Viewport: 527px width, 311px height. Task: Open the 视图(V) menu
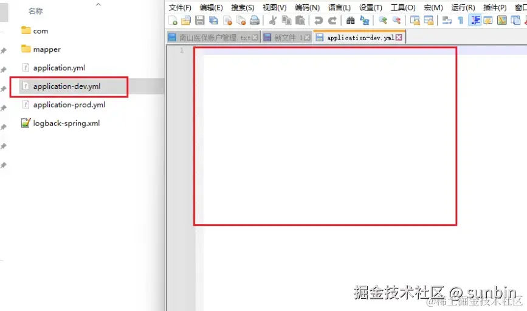pyautogui.click(x=274, y=7)
